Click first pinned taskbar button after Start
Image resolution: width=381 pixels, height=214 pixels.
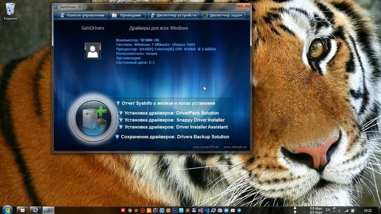pyautogui.click(x=23, y=210)
